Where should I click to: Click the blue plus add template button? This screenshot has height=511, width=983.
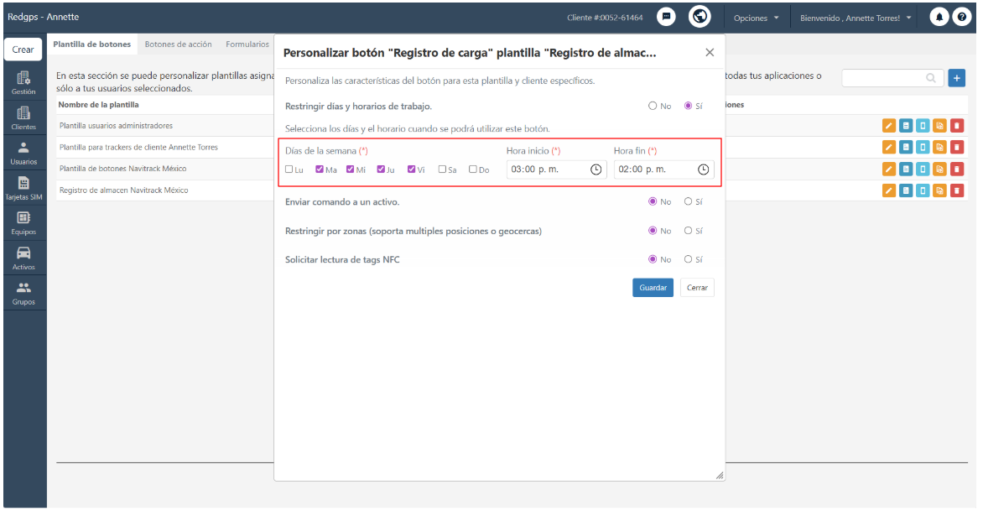pos(957,78)
